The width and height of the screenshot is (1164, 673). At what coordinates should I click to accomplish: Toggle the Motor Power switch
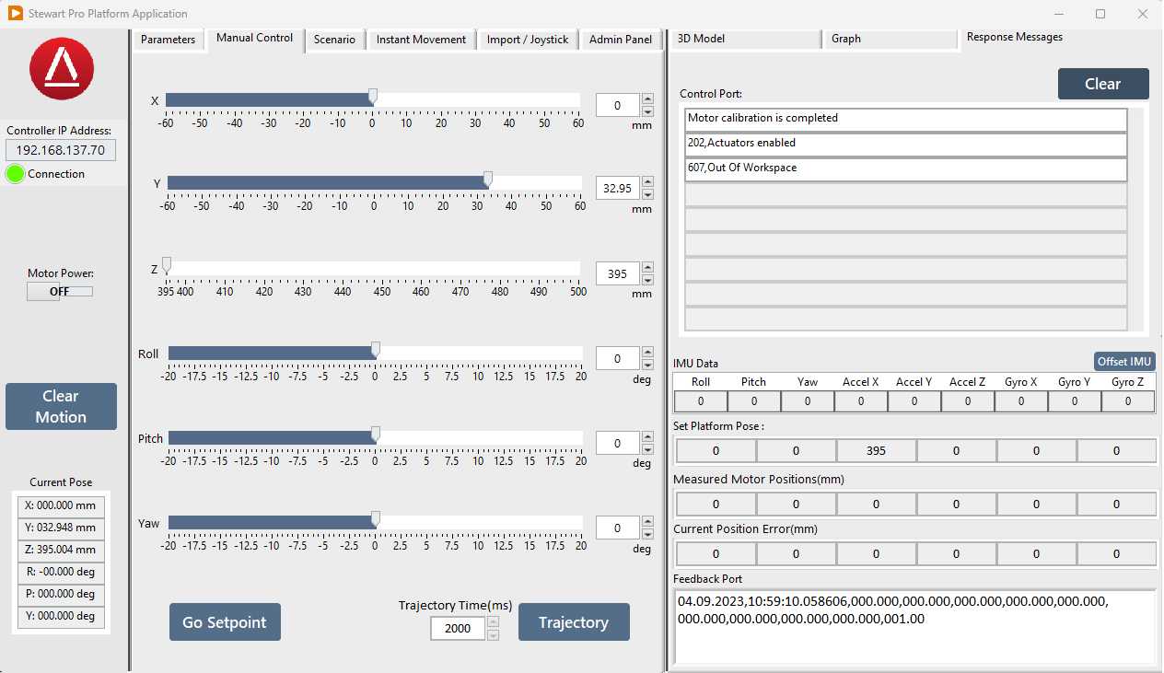pos(59,291)
